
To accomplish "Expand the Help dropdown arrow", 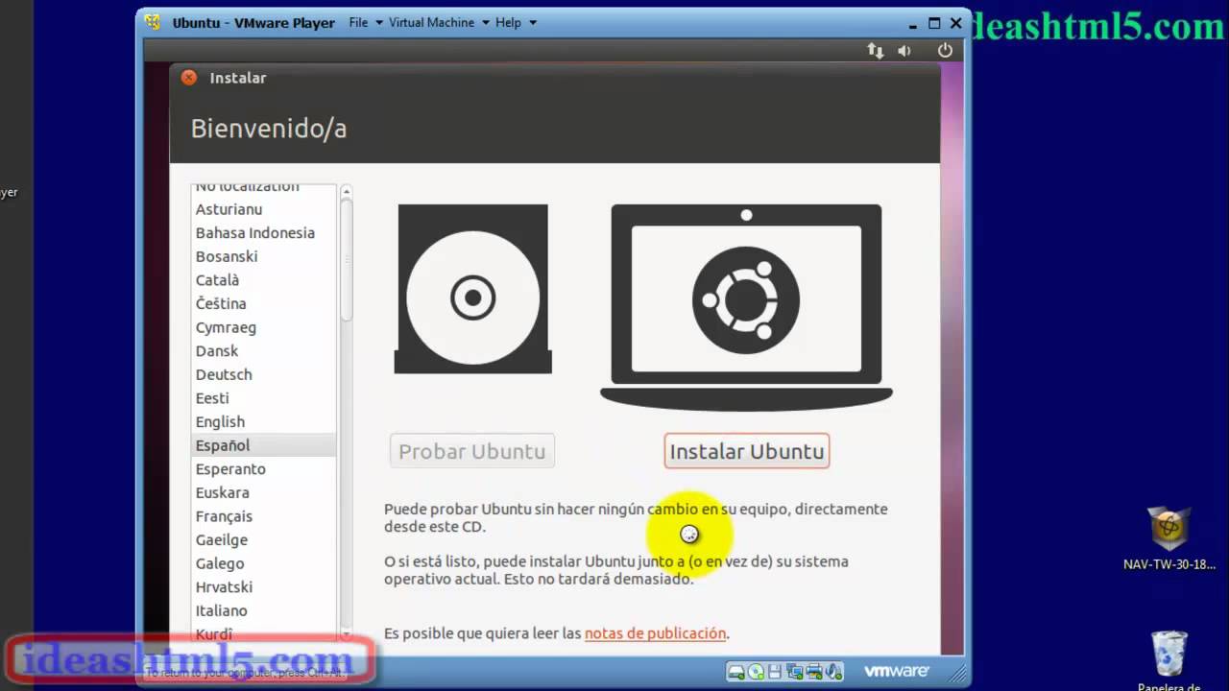I will click(x=533, y=23).
